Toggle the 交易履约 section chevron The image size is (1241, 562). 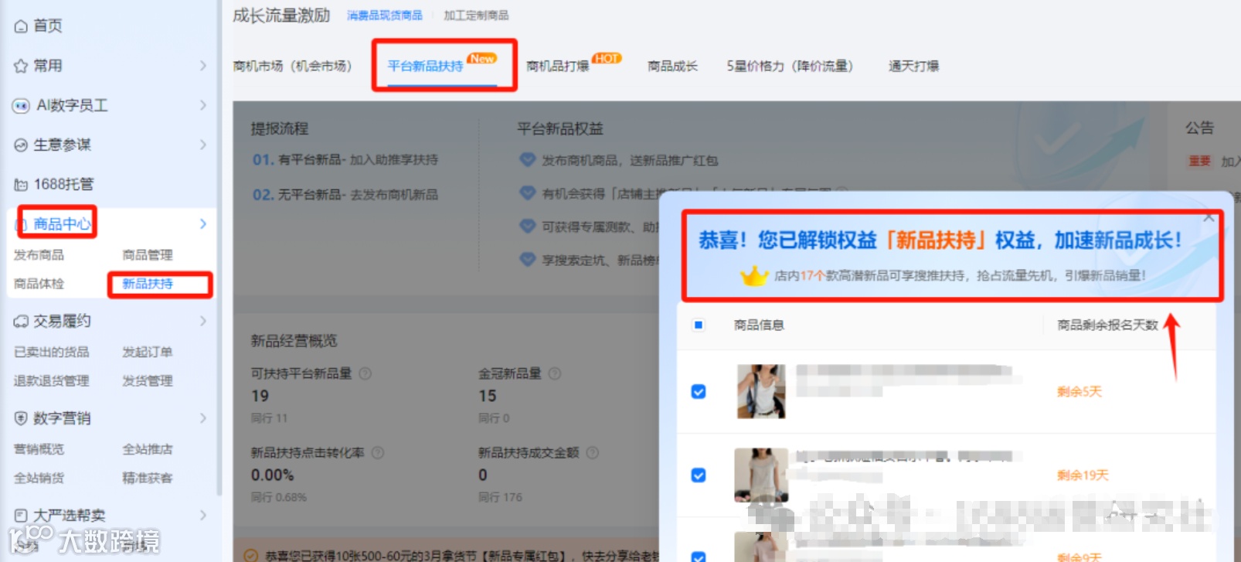point(203,321)
